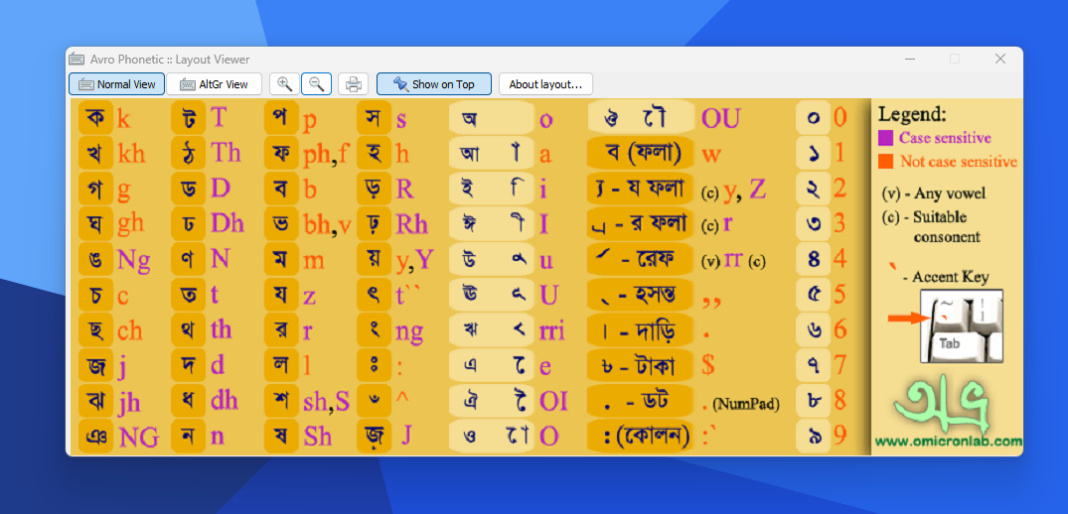Screen dimensions: 1068x514
Task: Click the 'Rh' key mapping
Action: [x=411, y=223]
